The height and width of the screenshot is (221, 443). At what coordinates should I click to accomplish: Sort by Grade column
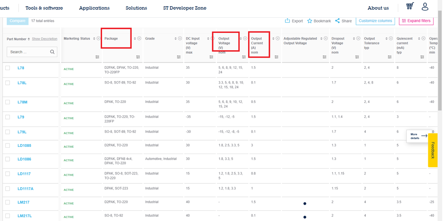pos(176,39)
